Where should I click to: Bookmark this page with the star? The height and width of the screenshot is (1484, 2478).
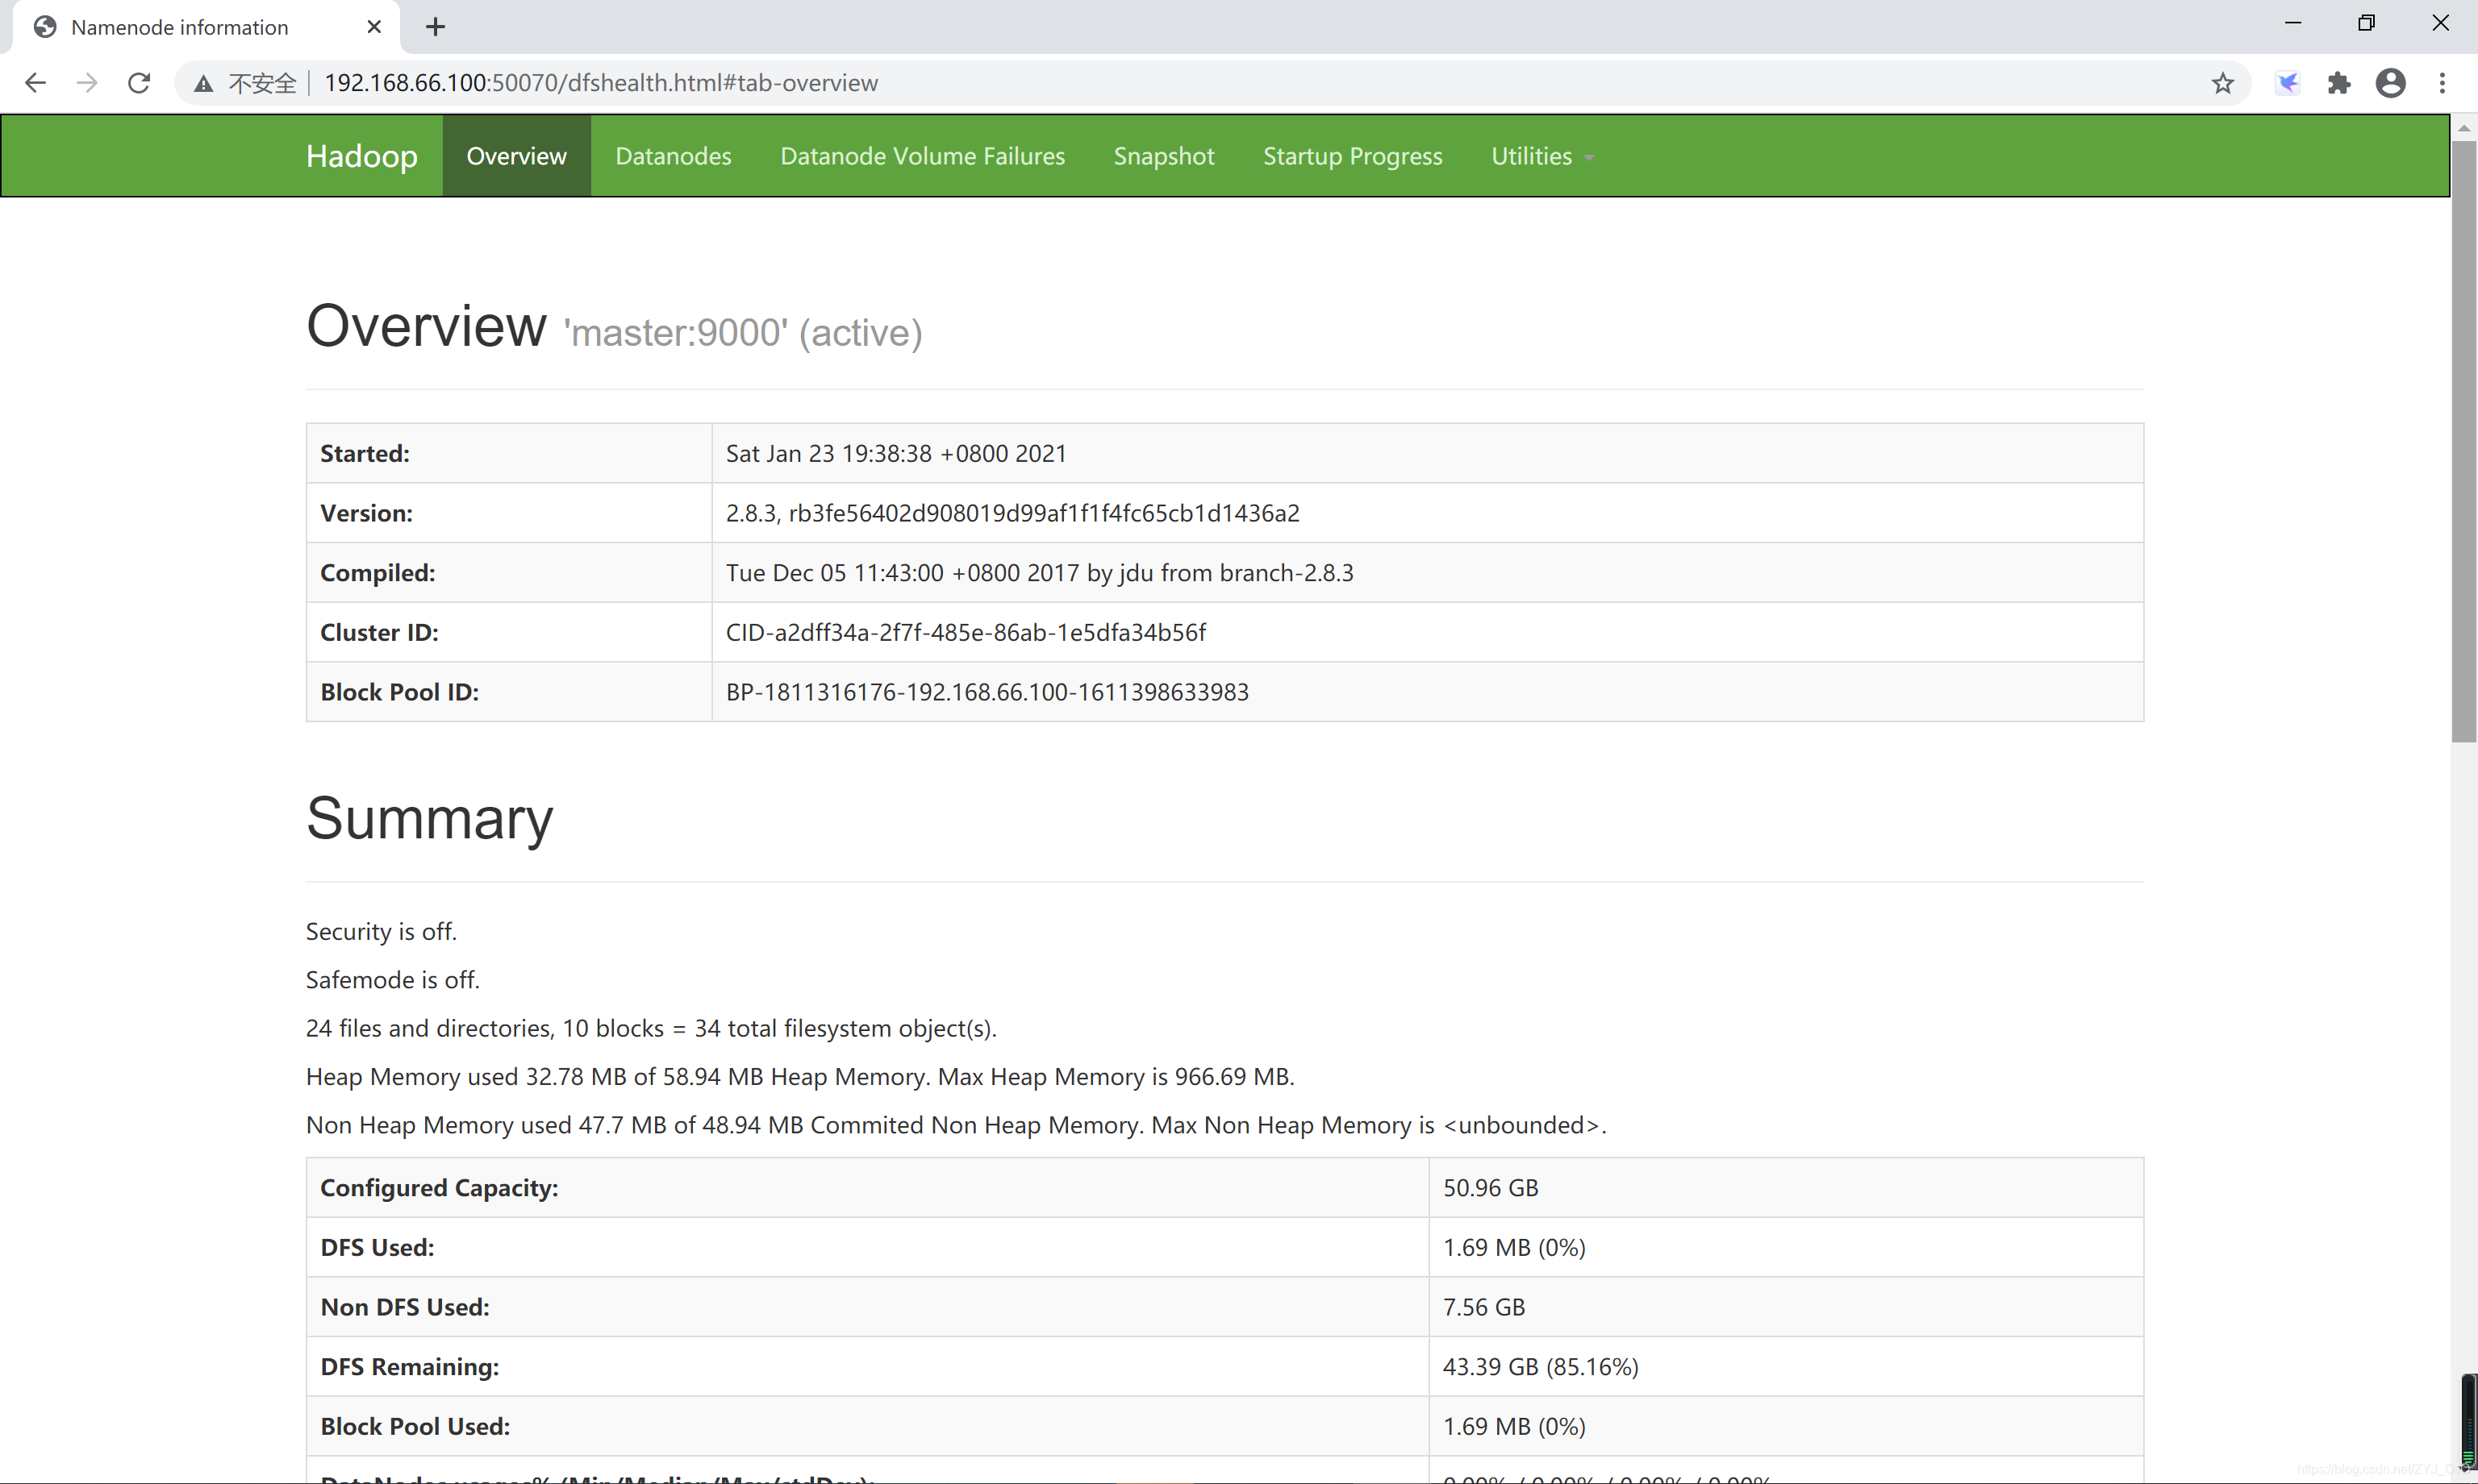pos(2222,83)
